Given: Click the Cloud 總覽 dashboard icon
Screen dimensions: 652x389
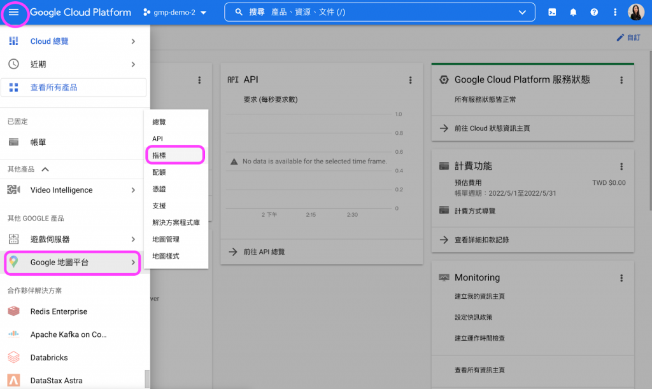Looking at the screenshot, I should point(14,41).
